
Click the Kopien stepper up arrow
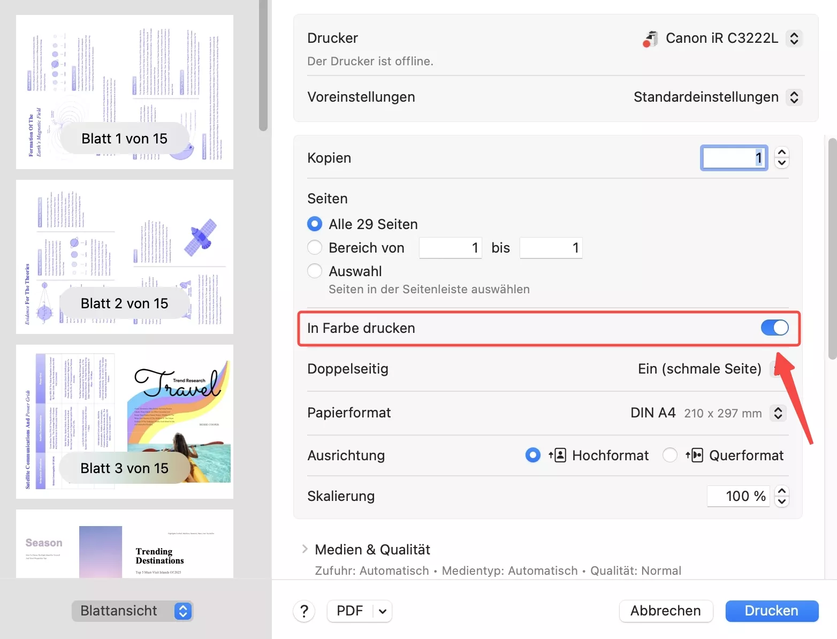781,153
